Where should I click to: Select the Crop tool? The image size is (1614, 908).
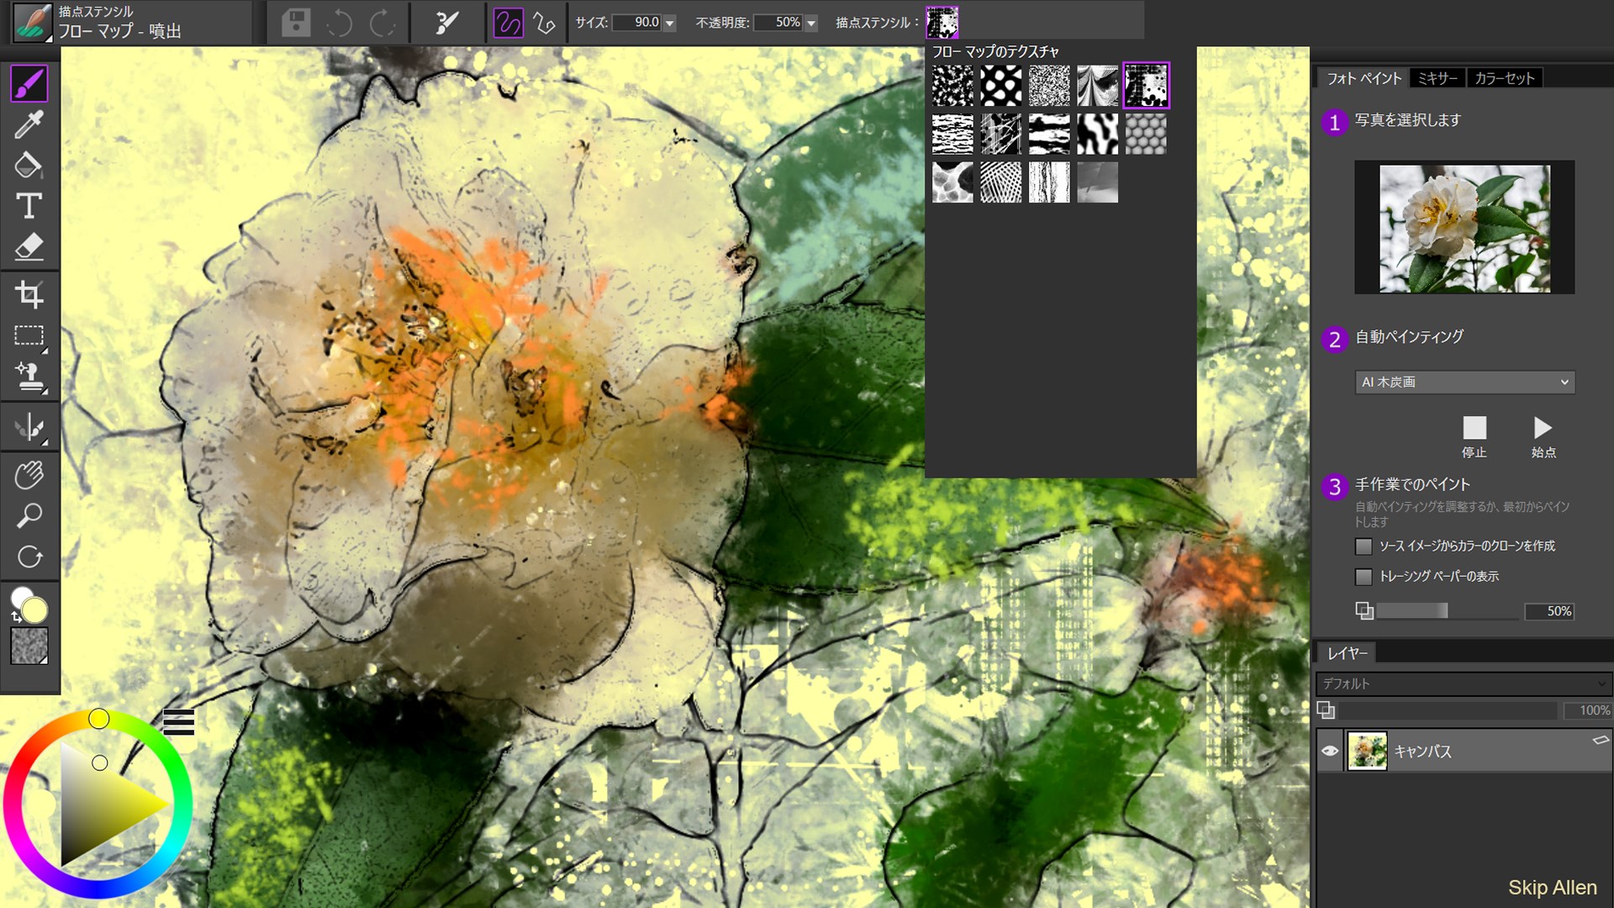click(29, 294)
